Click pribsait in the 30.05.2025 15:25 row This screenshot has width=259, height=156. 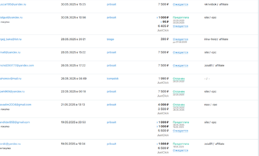point(112,4)
